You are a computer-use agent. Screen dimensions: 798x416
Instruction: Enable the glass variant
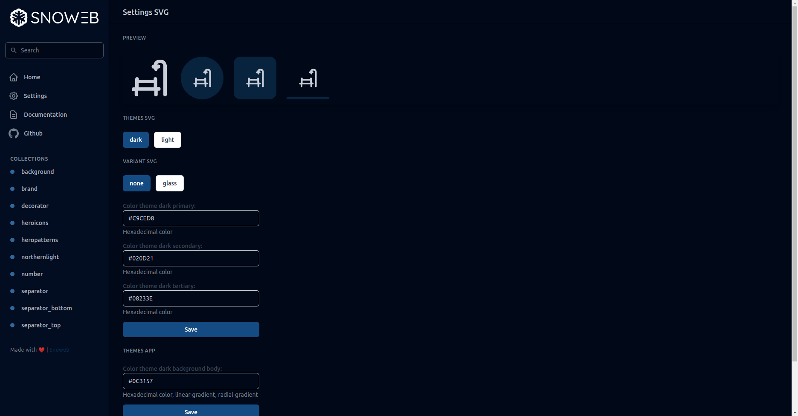click(x=169, y=183)
